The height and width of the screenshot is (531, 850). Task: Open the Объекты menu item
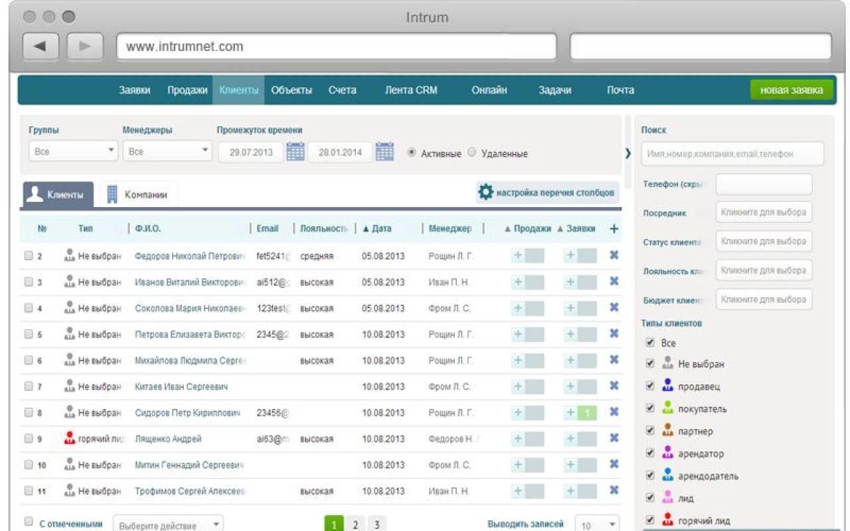292,90
